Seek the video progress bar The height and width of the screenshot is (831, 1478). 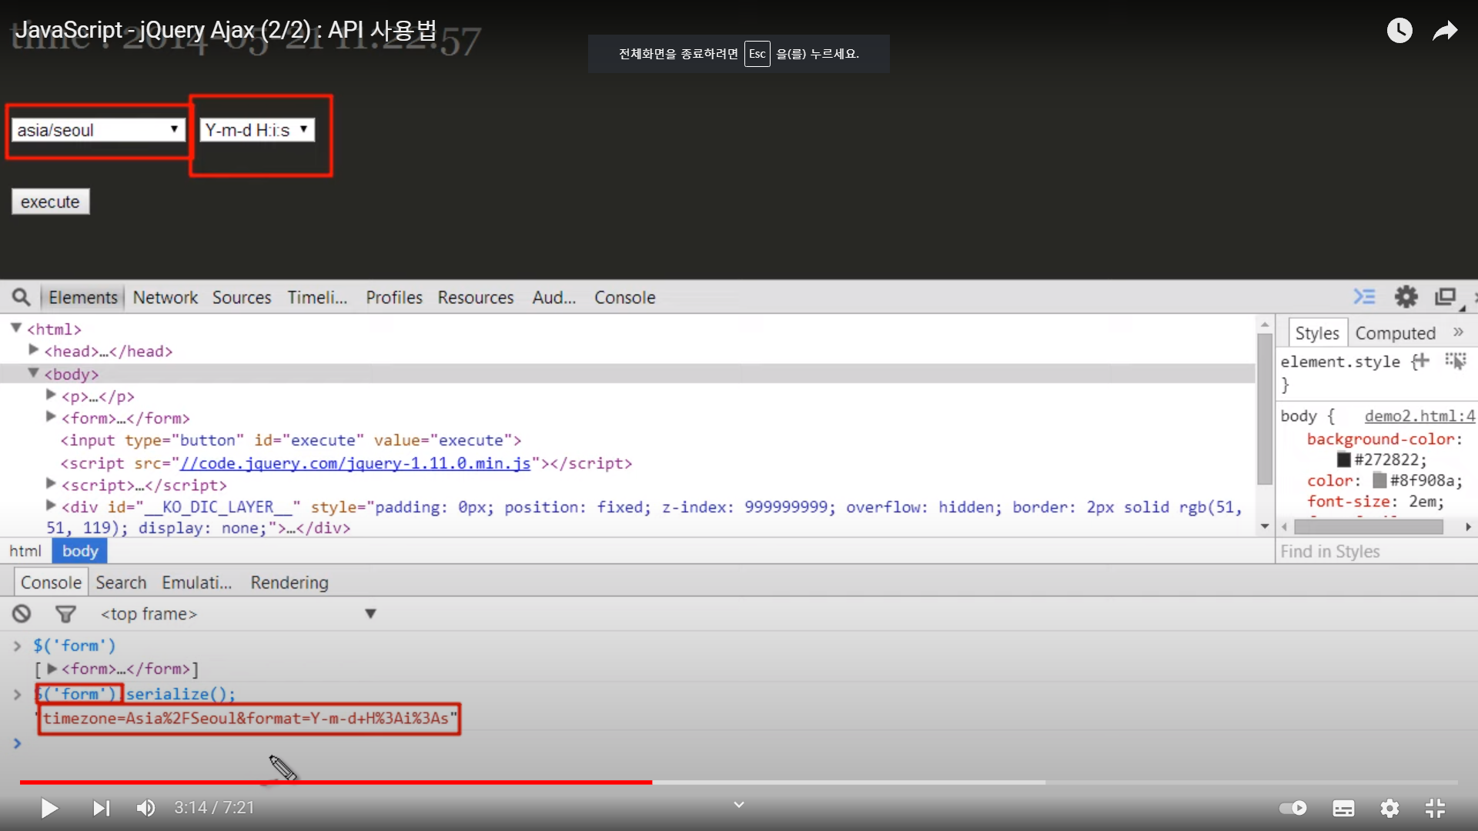[x=739, y=782]
